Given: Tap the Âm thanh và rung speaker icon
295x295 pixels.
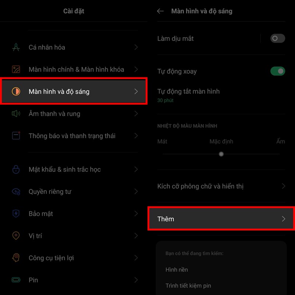Looking at the screenshot, I should click(16, 114).
